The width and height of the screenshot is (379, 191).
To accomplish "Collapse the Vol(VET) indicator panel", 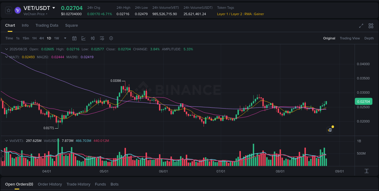I will [7, 140].
